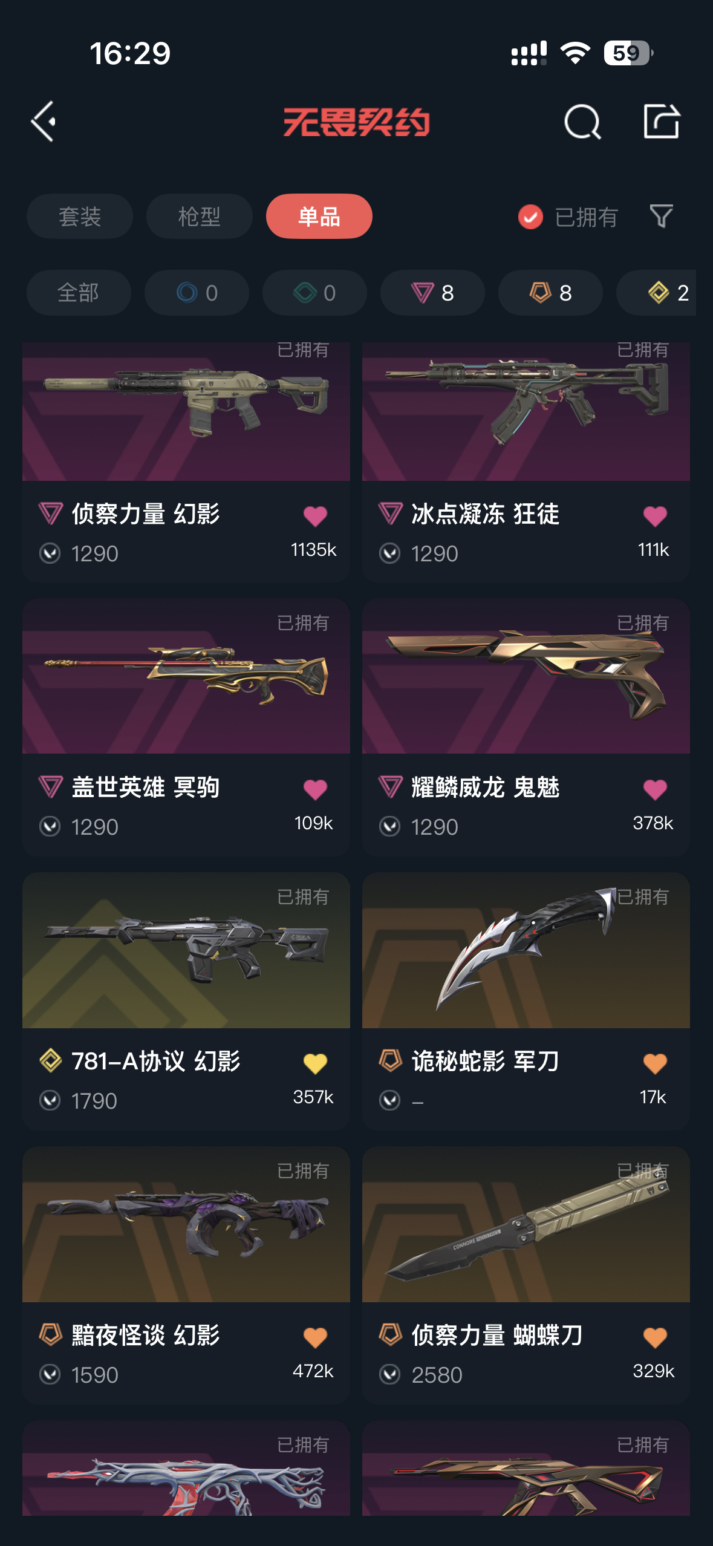Switch to the 套装 tab
This screenshot has height=1546, width=713.
coord(80,217)
